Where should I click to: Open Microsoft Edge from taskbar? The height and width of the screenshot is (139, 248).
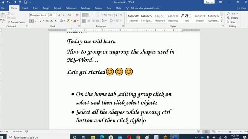pos(102,137)
